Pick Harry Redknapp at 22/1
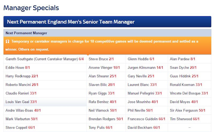This screenshot has width=214, height=132. coord(45,76)
